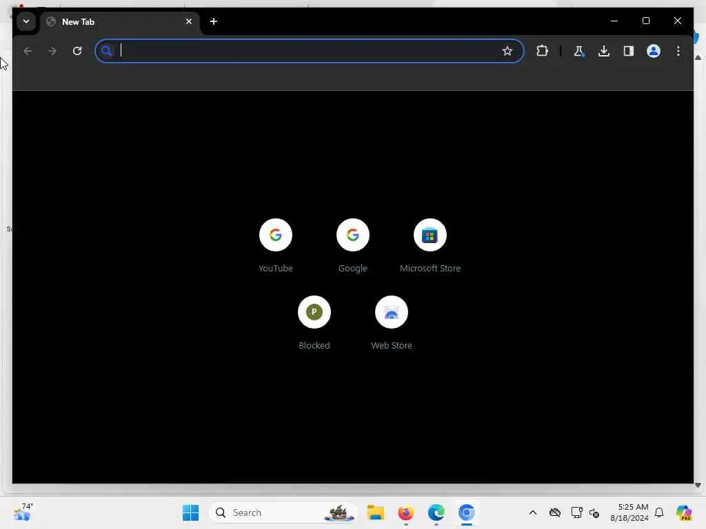Select the New Tab tab

pyautogui.click(x=120, y=21)
